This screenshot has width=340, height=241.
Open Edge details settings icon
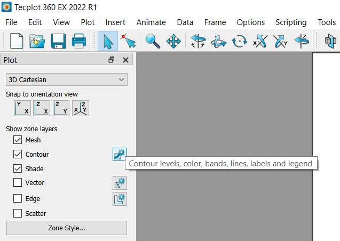coord(120,198)
